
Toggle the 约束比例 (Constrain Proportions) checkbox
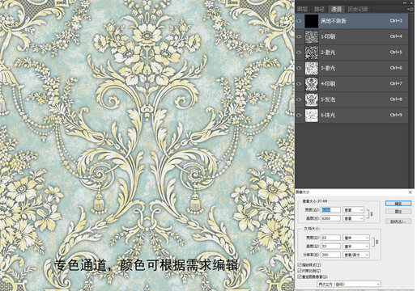pyautogui.click(x=300, y=271)
